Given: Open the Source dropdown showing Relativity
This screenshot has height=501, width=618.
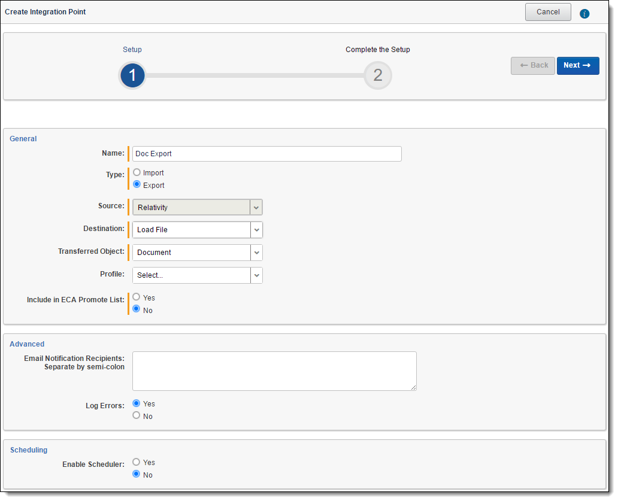Looking at the screenshot, I should coord(197,208).
